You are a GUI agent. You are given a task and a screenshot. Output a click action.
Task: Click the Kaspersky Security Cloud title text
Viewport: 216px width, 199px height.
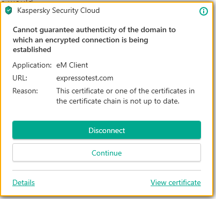point(58,11)
